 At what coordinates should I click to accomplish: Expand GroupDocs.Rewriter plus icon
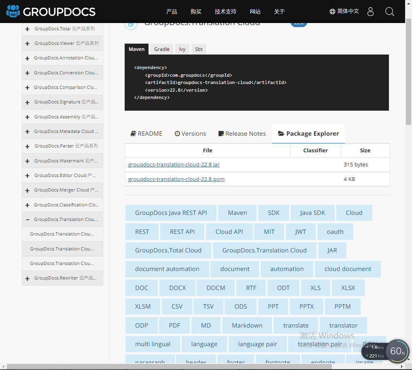(28, 278)
